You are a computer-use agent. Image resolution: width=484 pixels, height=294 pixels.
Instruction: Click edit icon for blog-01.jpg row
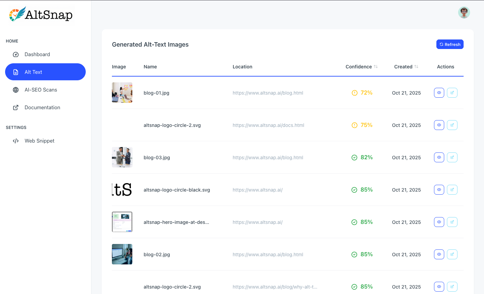[452, 93]
